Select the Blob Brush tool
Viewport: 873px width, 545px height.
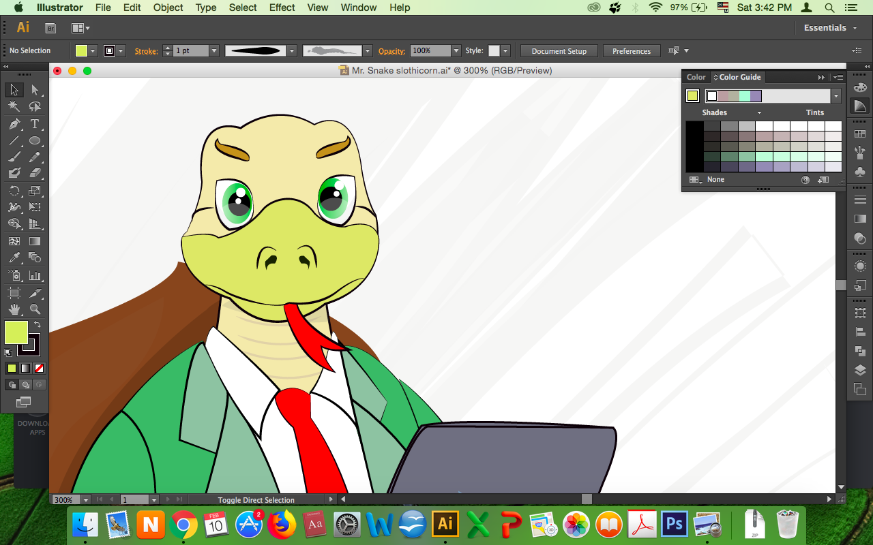point(14,174)
